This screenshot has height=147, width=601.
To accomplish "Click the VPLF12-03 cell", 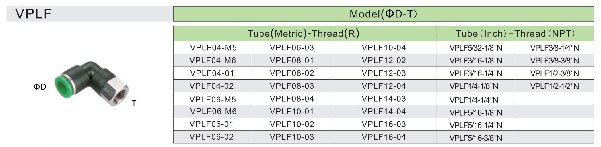I will (x=384, y=73).
